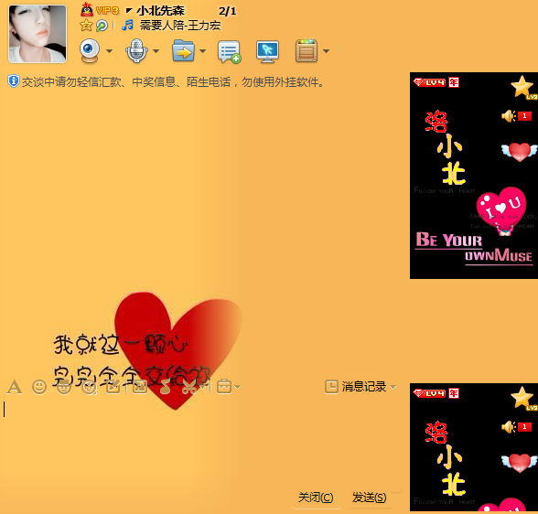This screenshot has height=514, width=538.
Task: Open handwriting input pencil icon
Action: pos(113,387)
